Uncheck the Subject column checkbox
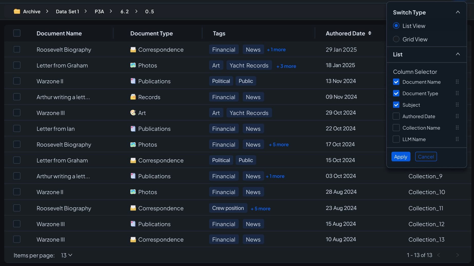 point(396,105)
